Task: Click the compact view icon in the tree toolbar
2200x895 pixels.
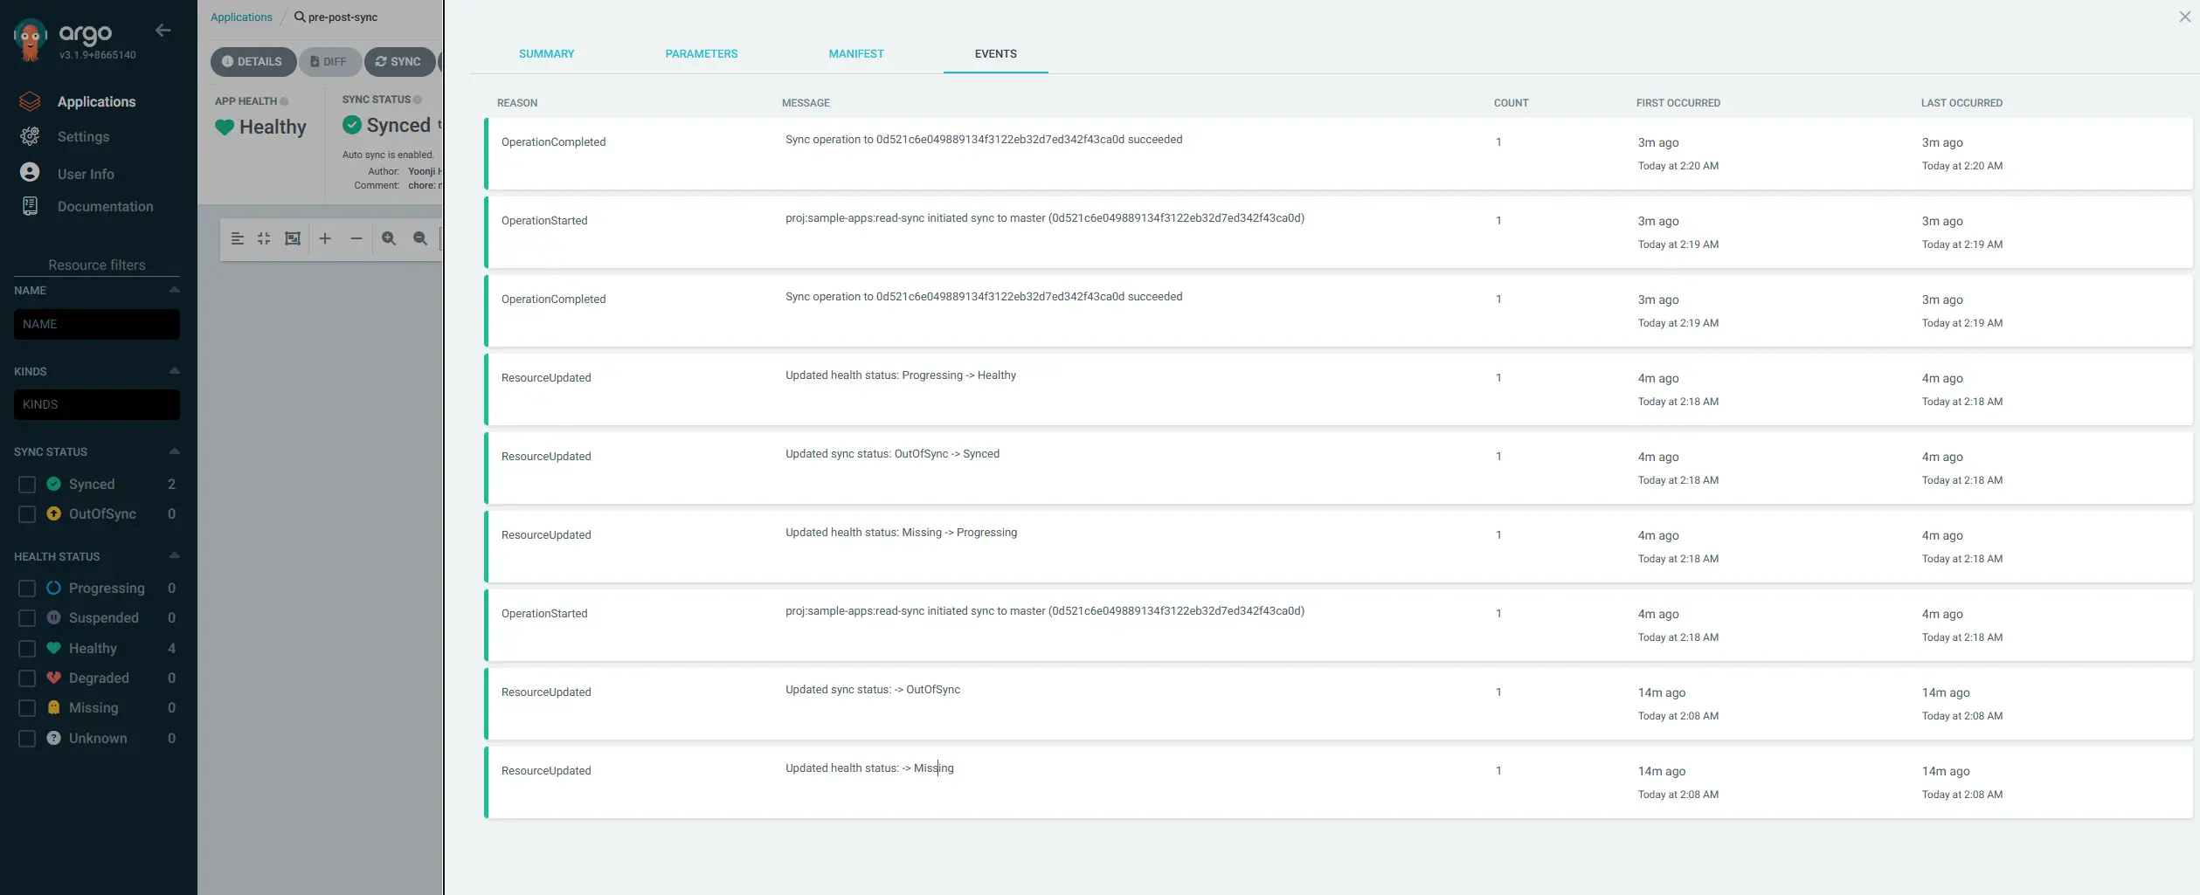Action: 264,238
